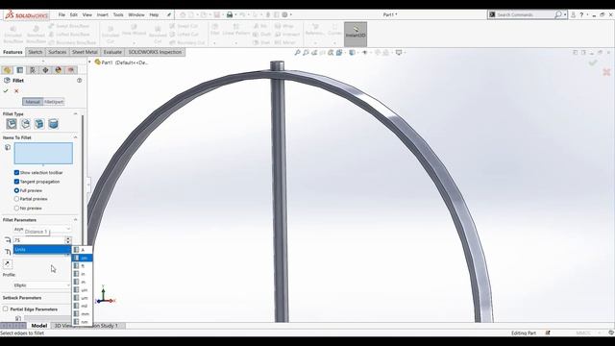Image resolution: width=615 pixels, height=346 pixels.
Task: Open the FeatureManager design tree panel icon
Action: click(x=7, y=70)
